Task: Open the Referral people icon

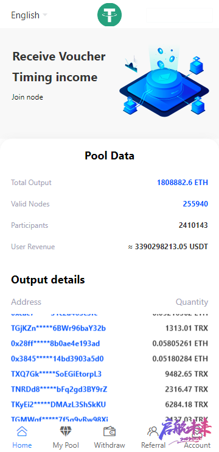Action: click(x=153, y=431)
